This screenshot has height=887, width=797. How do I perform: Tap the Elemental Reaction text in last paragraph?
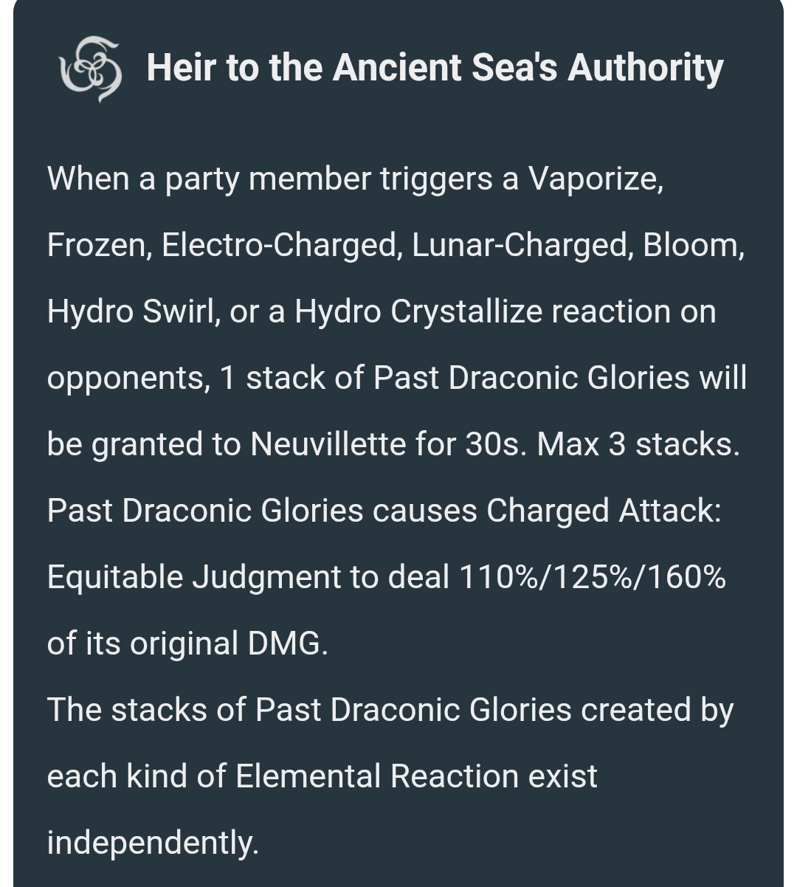(377, 776)
